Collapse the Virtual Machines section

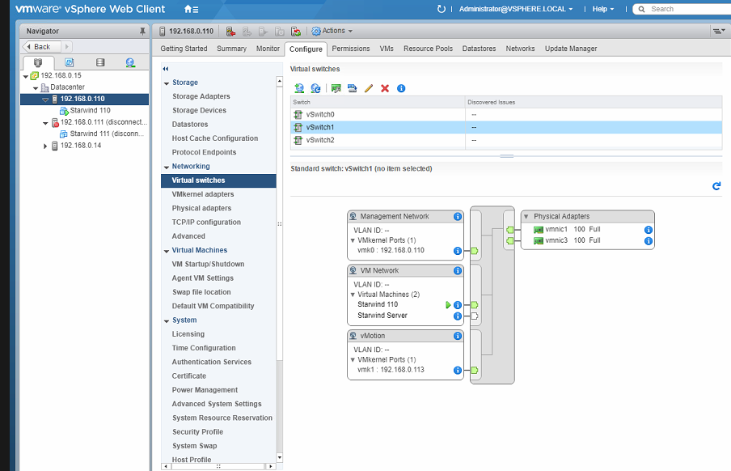tap(167, 251)
